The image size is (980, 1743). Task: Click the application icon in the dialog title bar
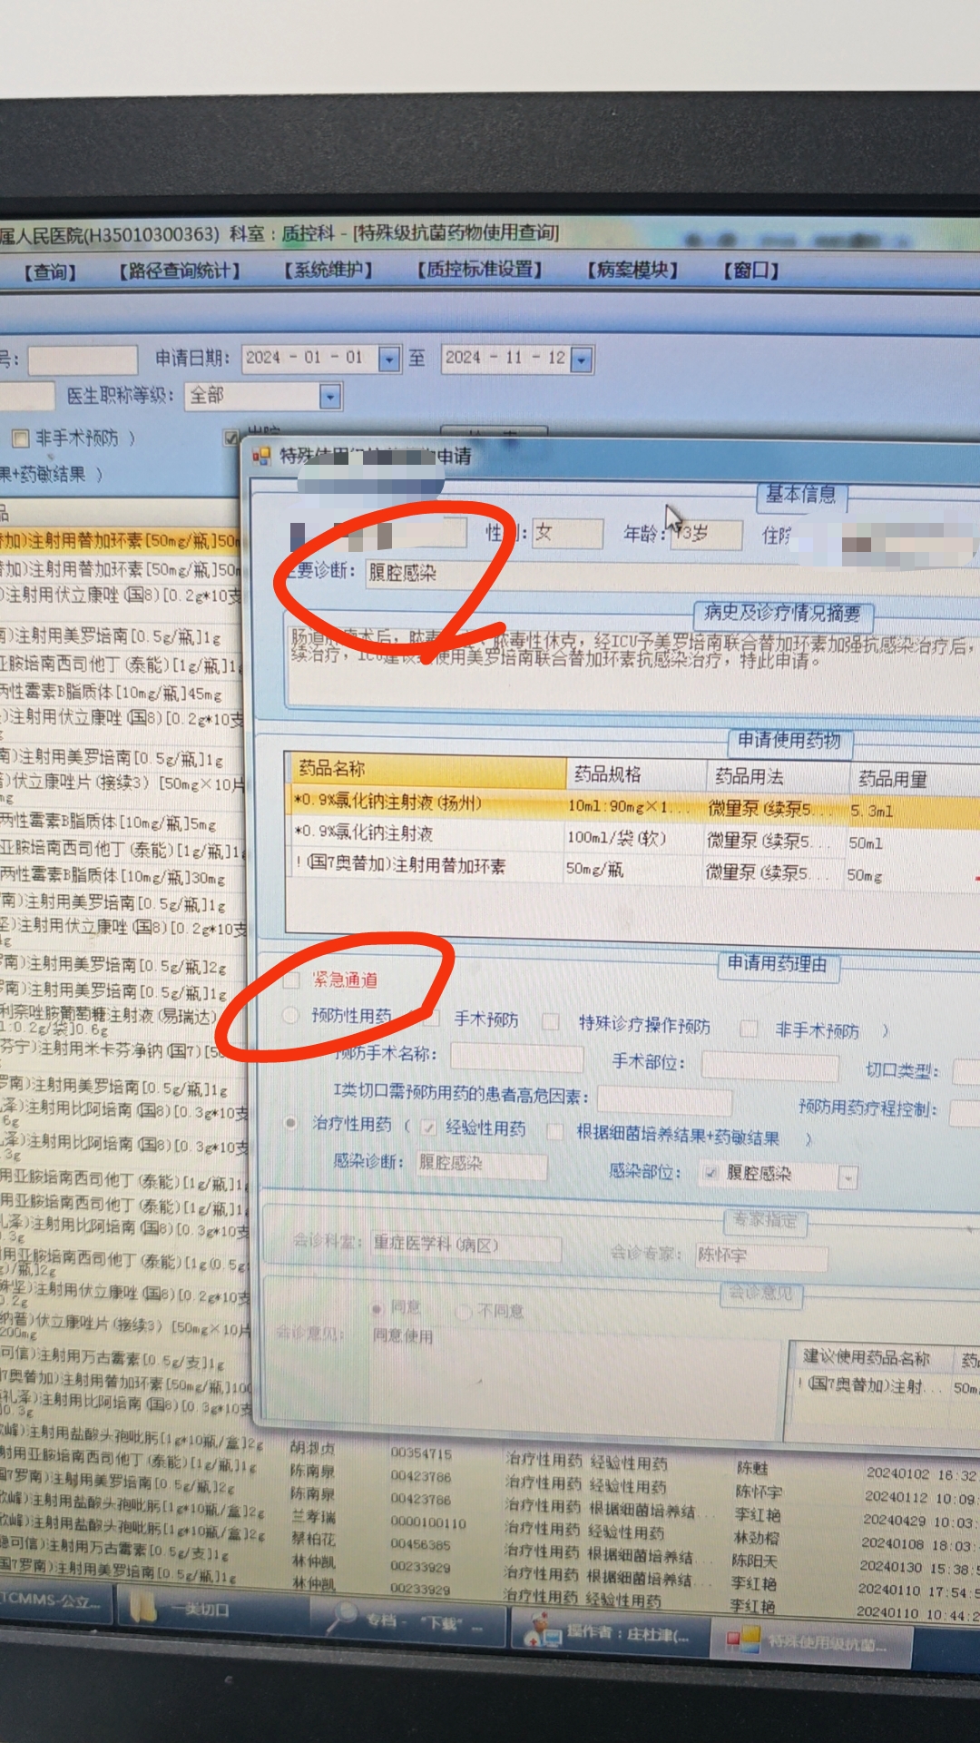(261, 456)
